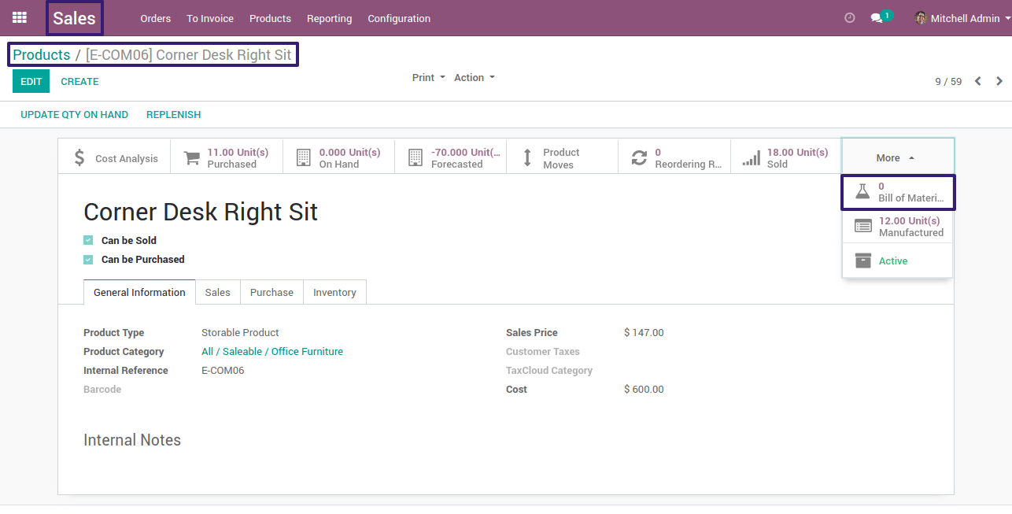Image resolution: width=1012 pixels, height=514 pixels.
Task: Click the shopping cart Purchased icon
Action: [191, 158]
